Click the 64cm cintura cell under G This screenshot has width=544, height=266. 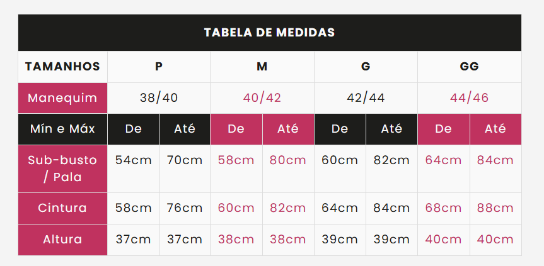tap(340, 208)
